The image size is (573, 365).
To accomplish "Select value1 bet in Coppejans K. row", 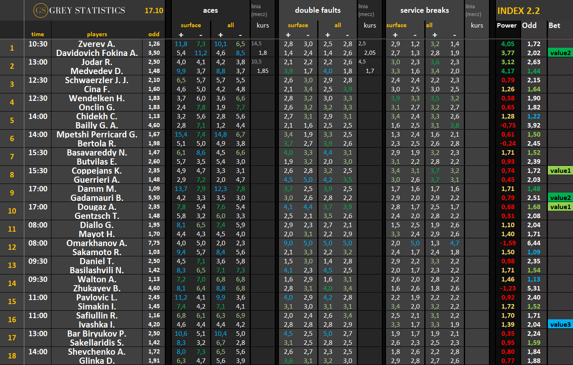I will [560, 171].
